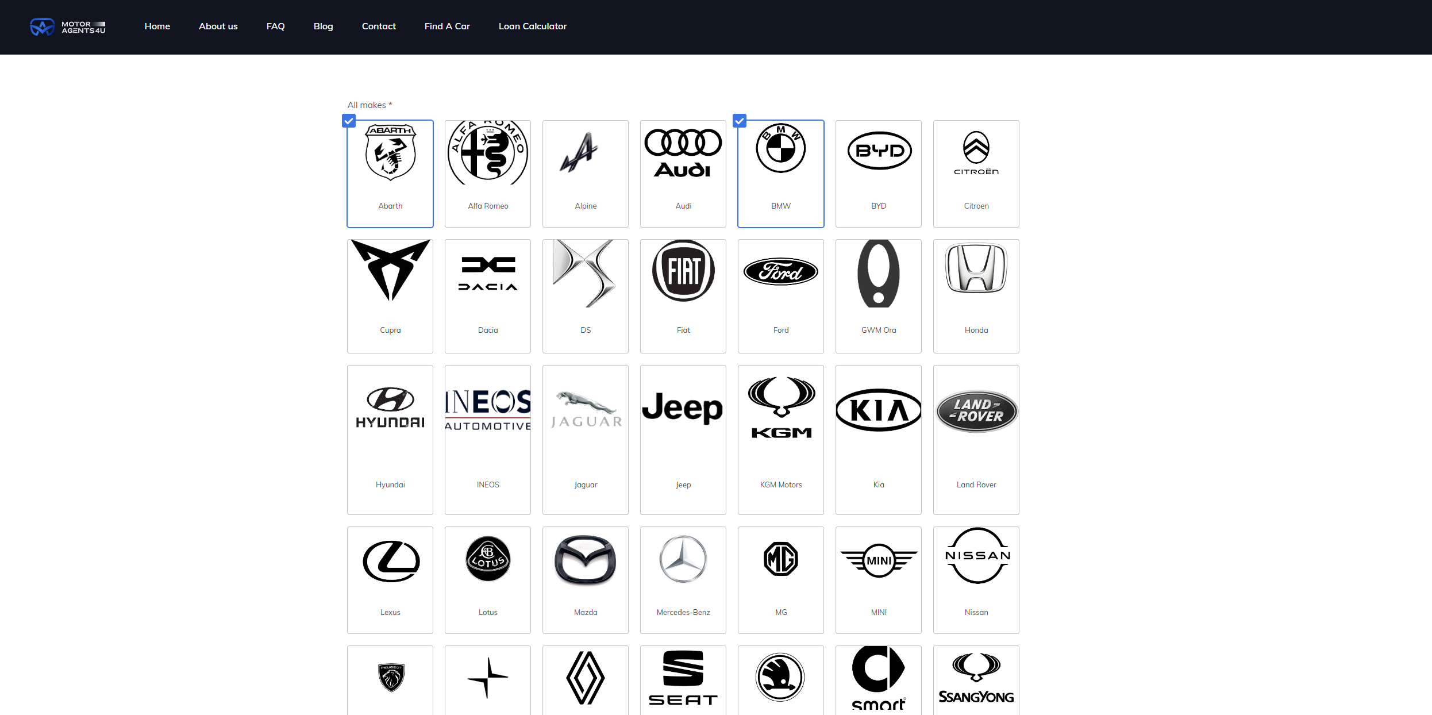The width and height of the screenshot is (1432, 715).
Task: Choose the SEAT logo
Action: point(683,678)
